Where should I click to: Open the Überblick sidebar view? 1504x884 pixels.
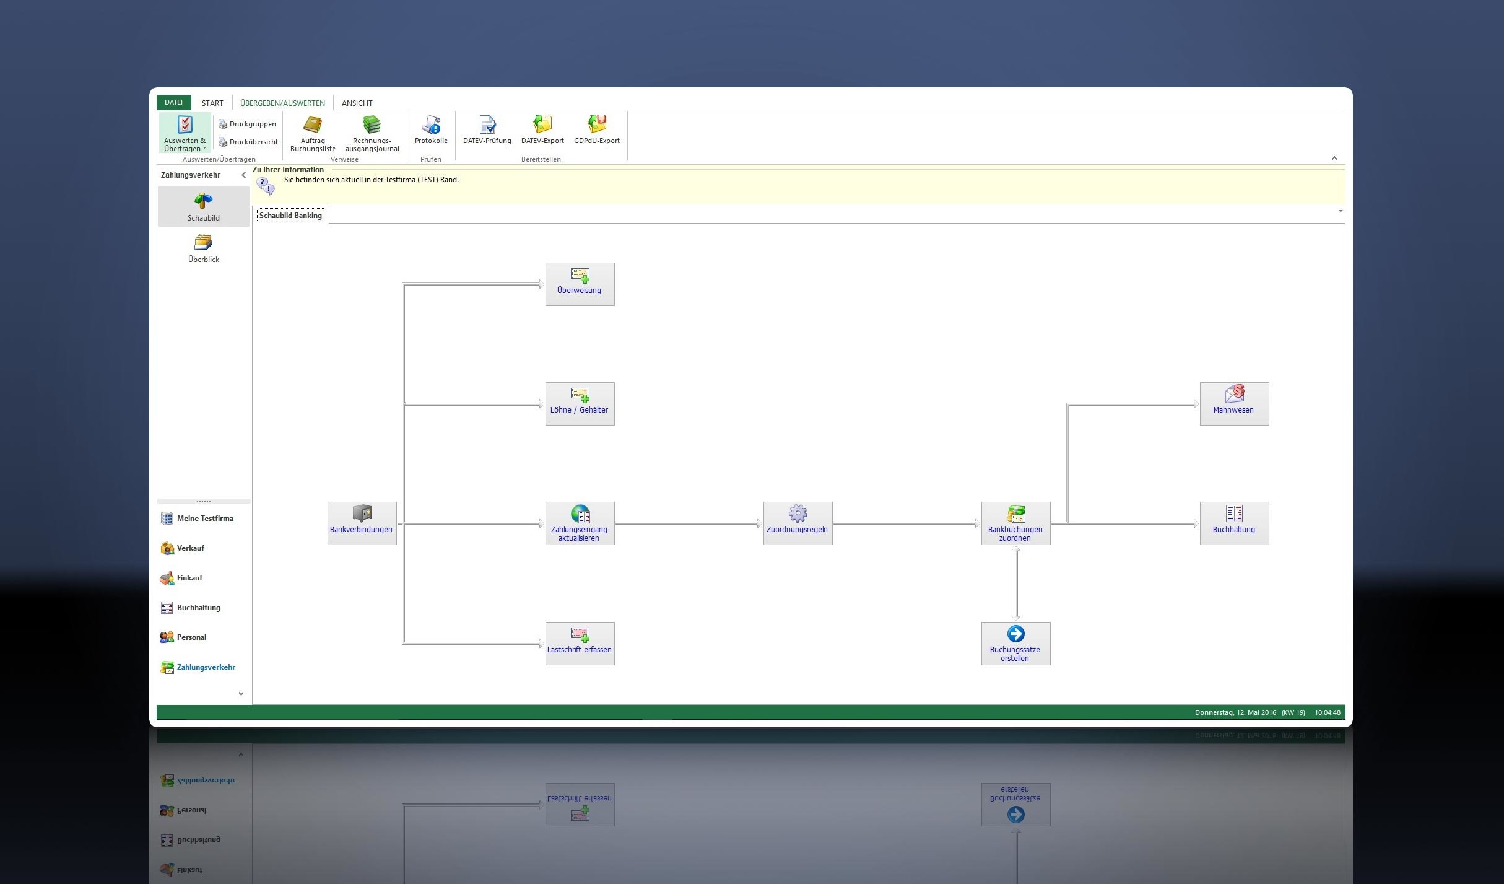pyautogui.click(x=203, y=248)
